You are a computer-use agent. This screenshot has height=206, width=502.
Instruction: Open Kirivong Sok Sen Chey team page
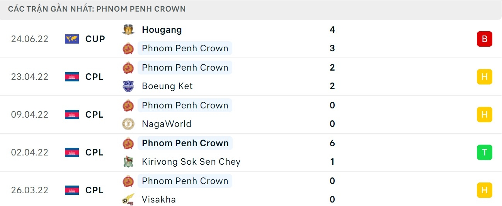tap(191, 162)
